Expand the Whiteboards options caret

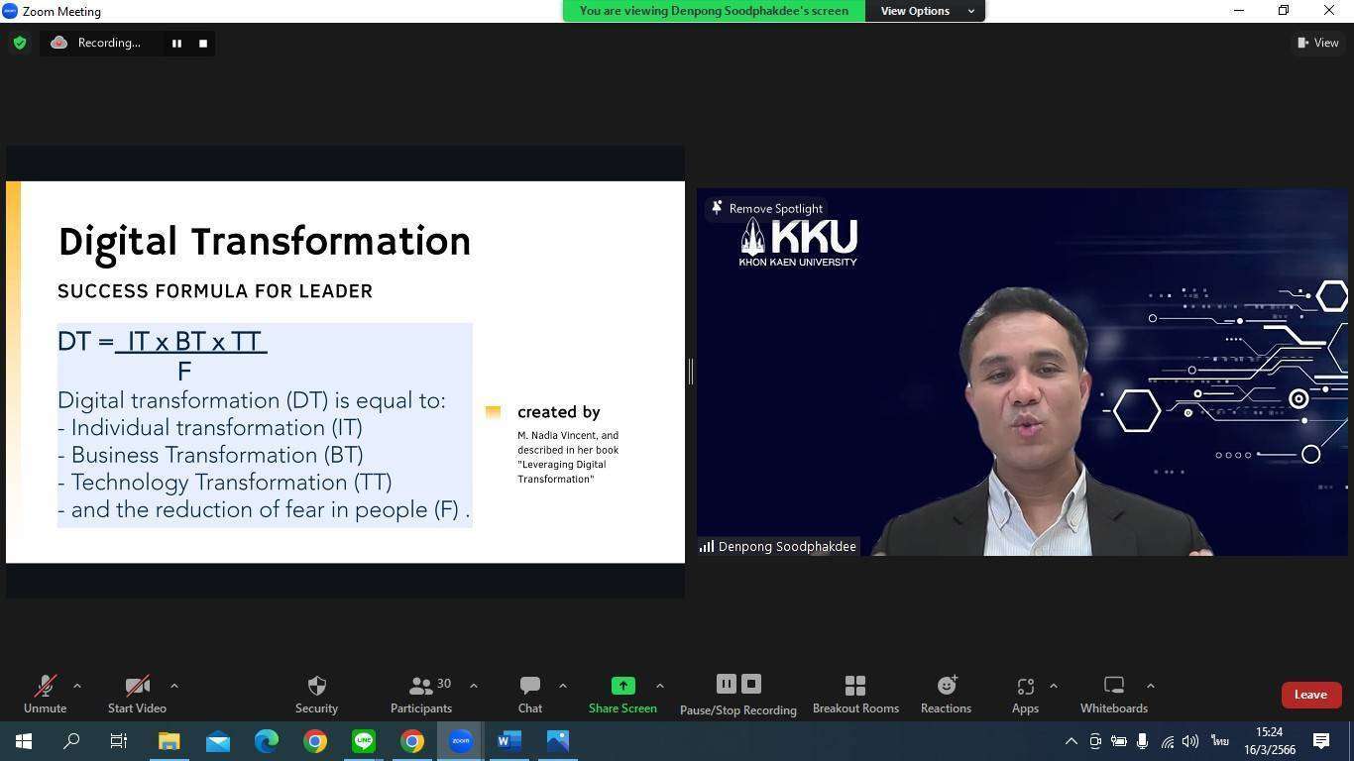click(x=1150, y=686)
